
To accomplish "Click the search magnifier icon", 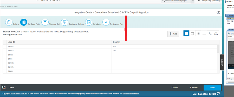I will 163,1.
